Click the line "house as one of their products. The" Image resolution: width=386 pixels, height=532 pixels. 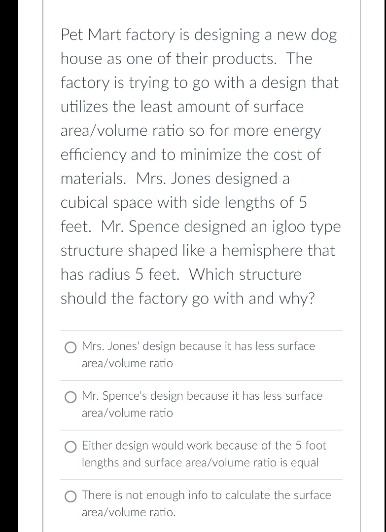[x=186, y=59]
